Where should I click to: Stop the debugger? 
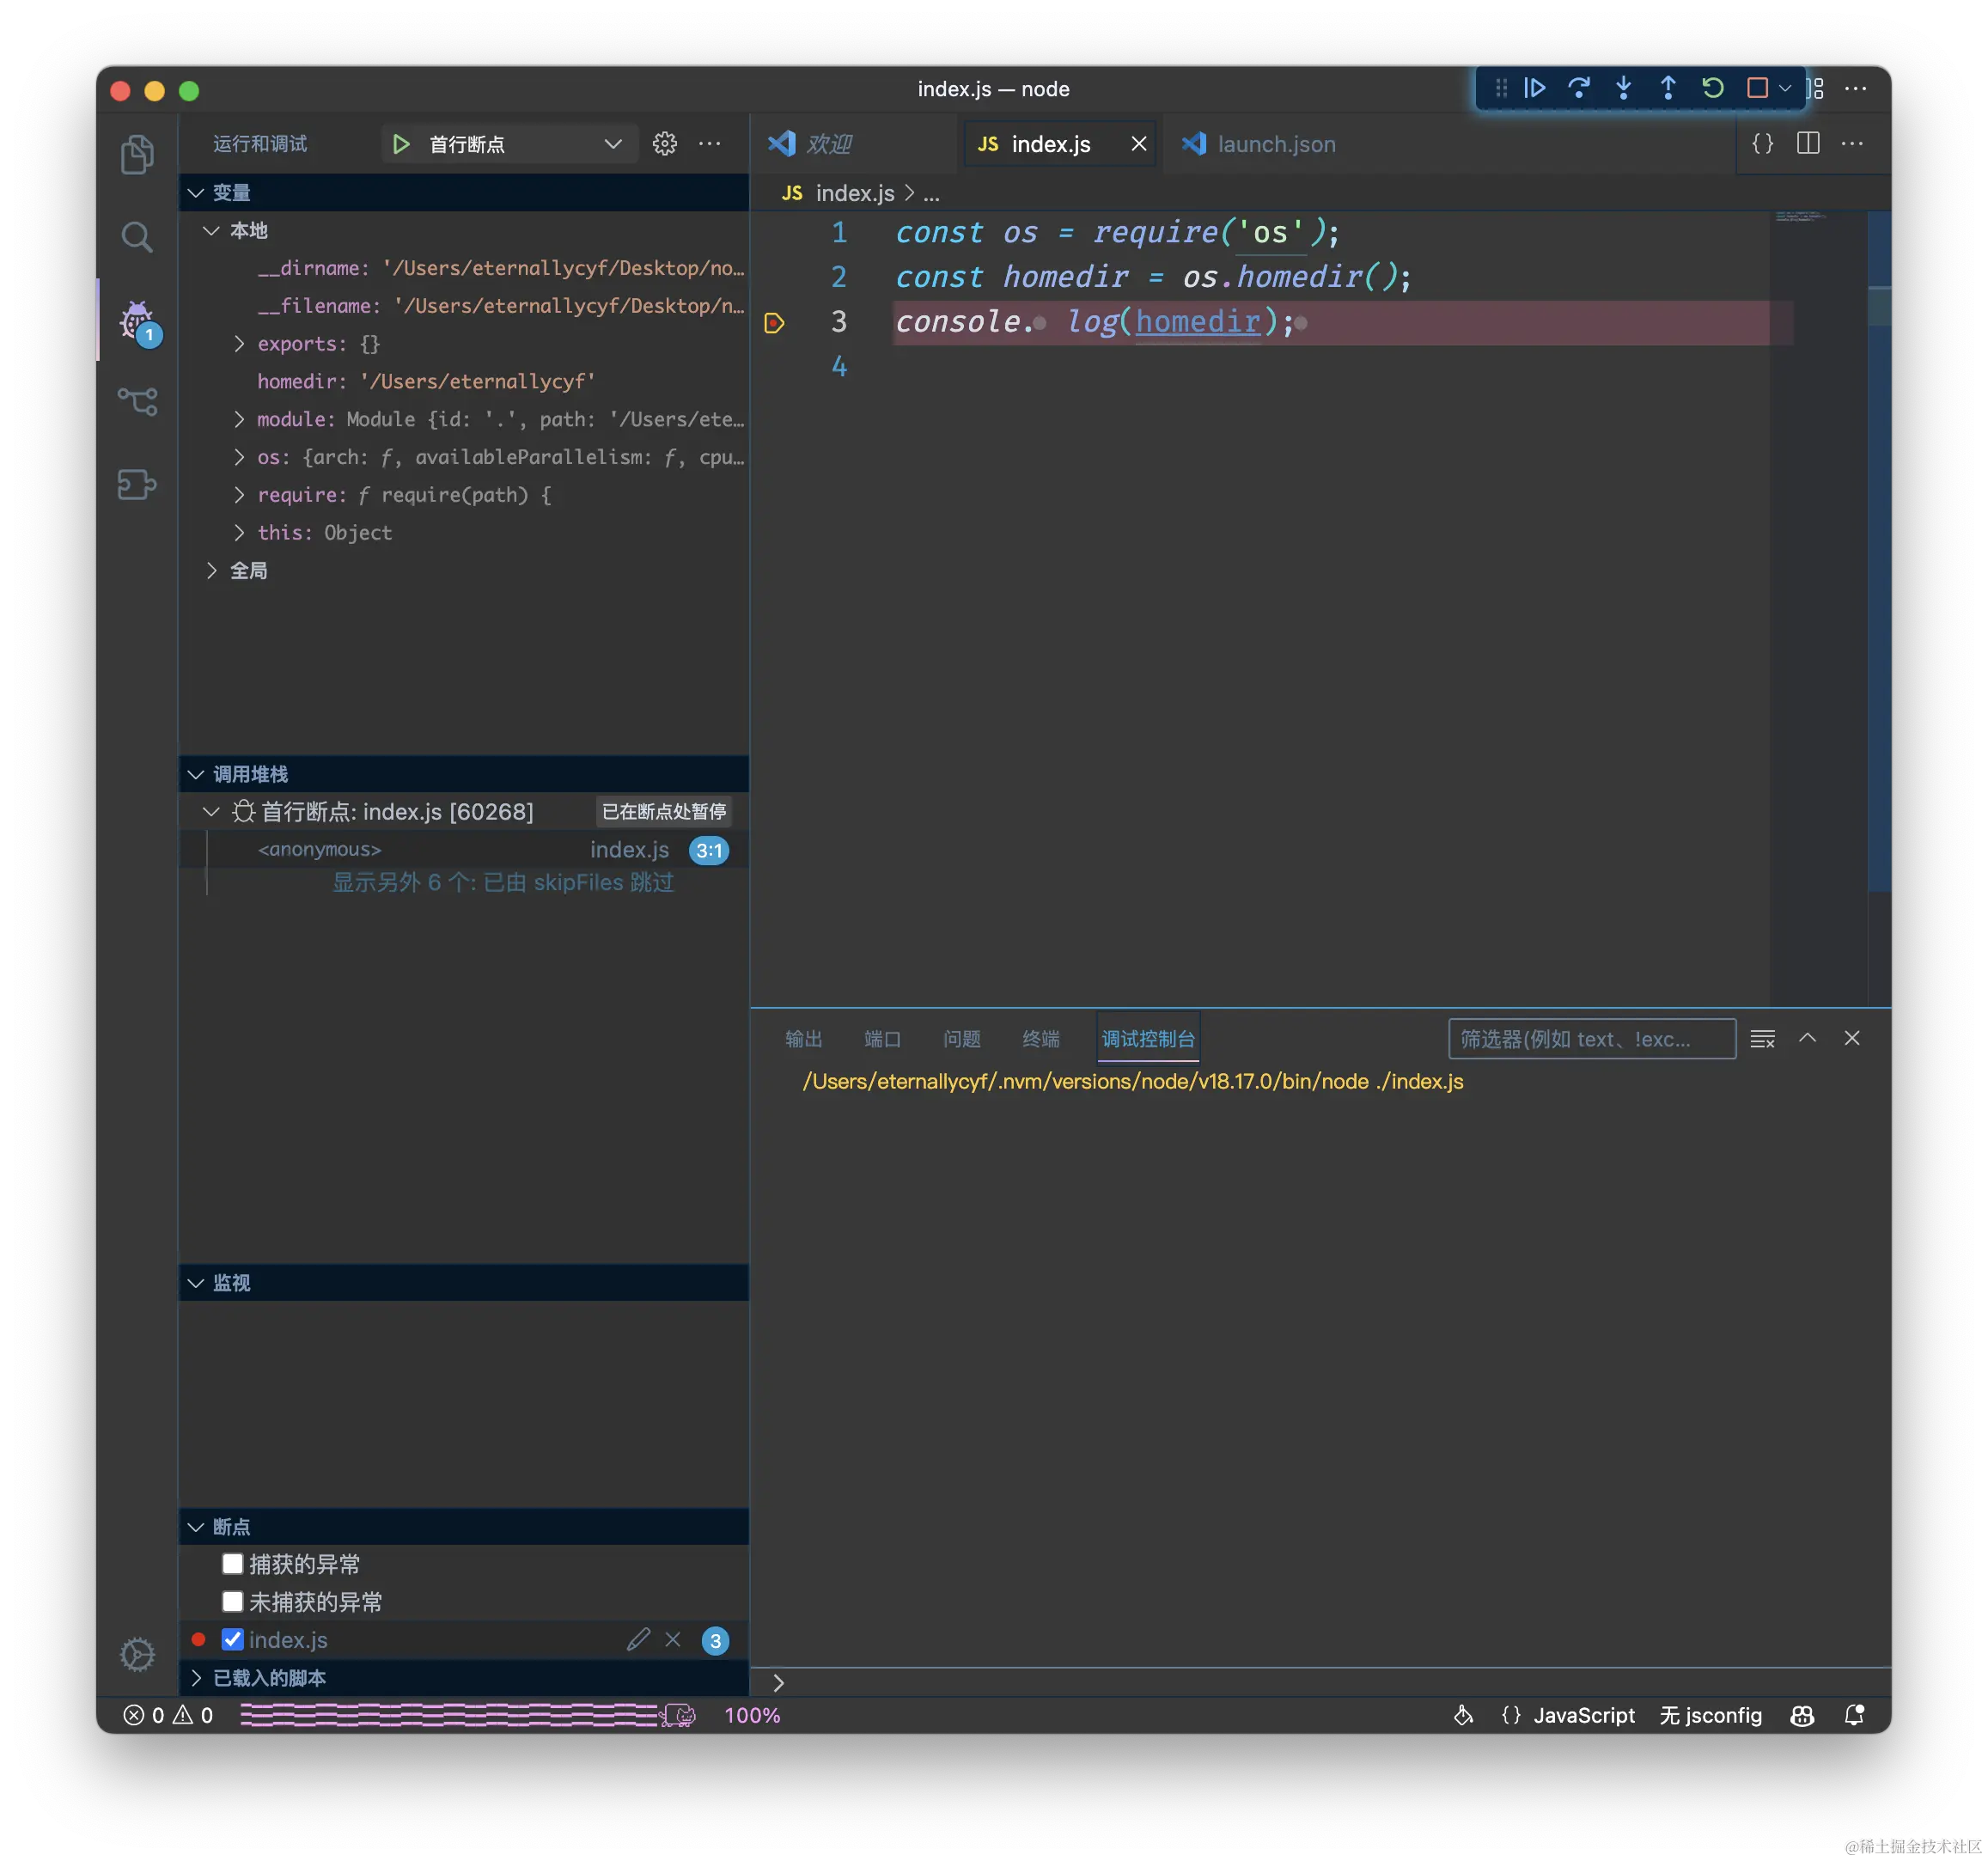pyautogui.click(x=1757, y=88)
